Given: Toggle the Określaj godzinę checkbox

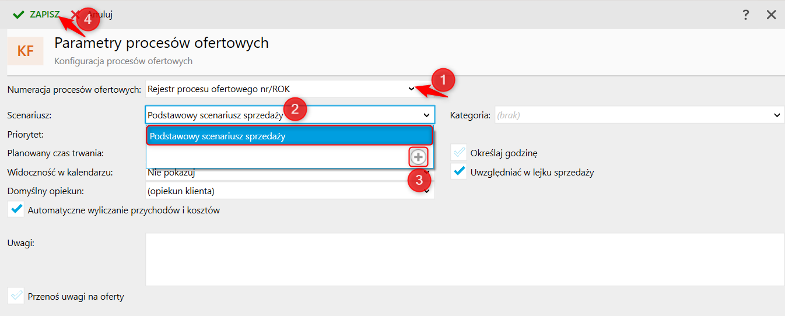Looking at the screenshot, I should [459, 153].
